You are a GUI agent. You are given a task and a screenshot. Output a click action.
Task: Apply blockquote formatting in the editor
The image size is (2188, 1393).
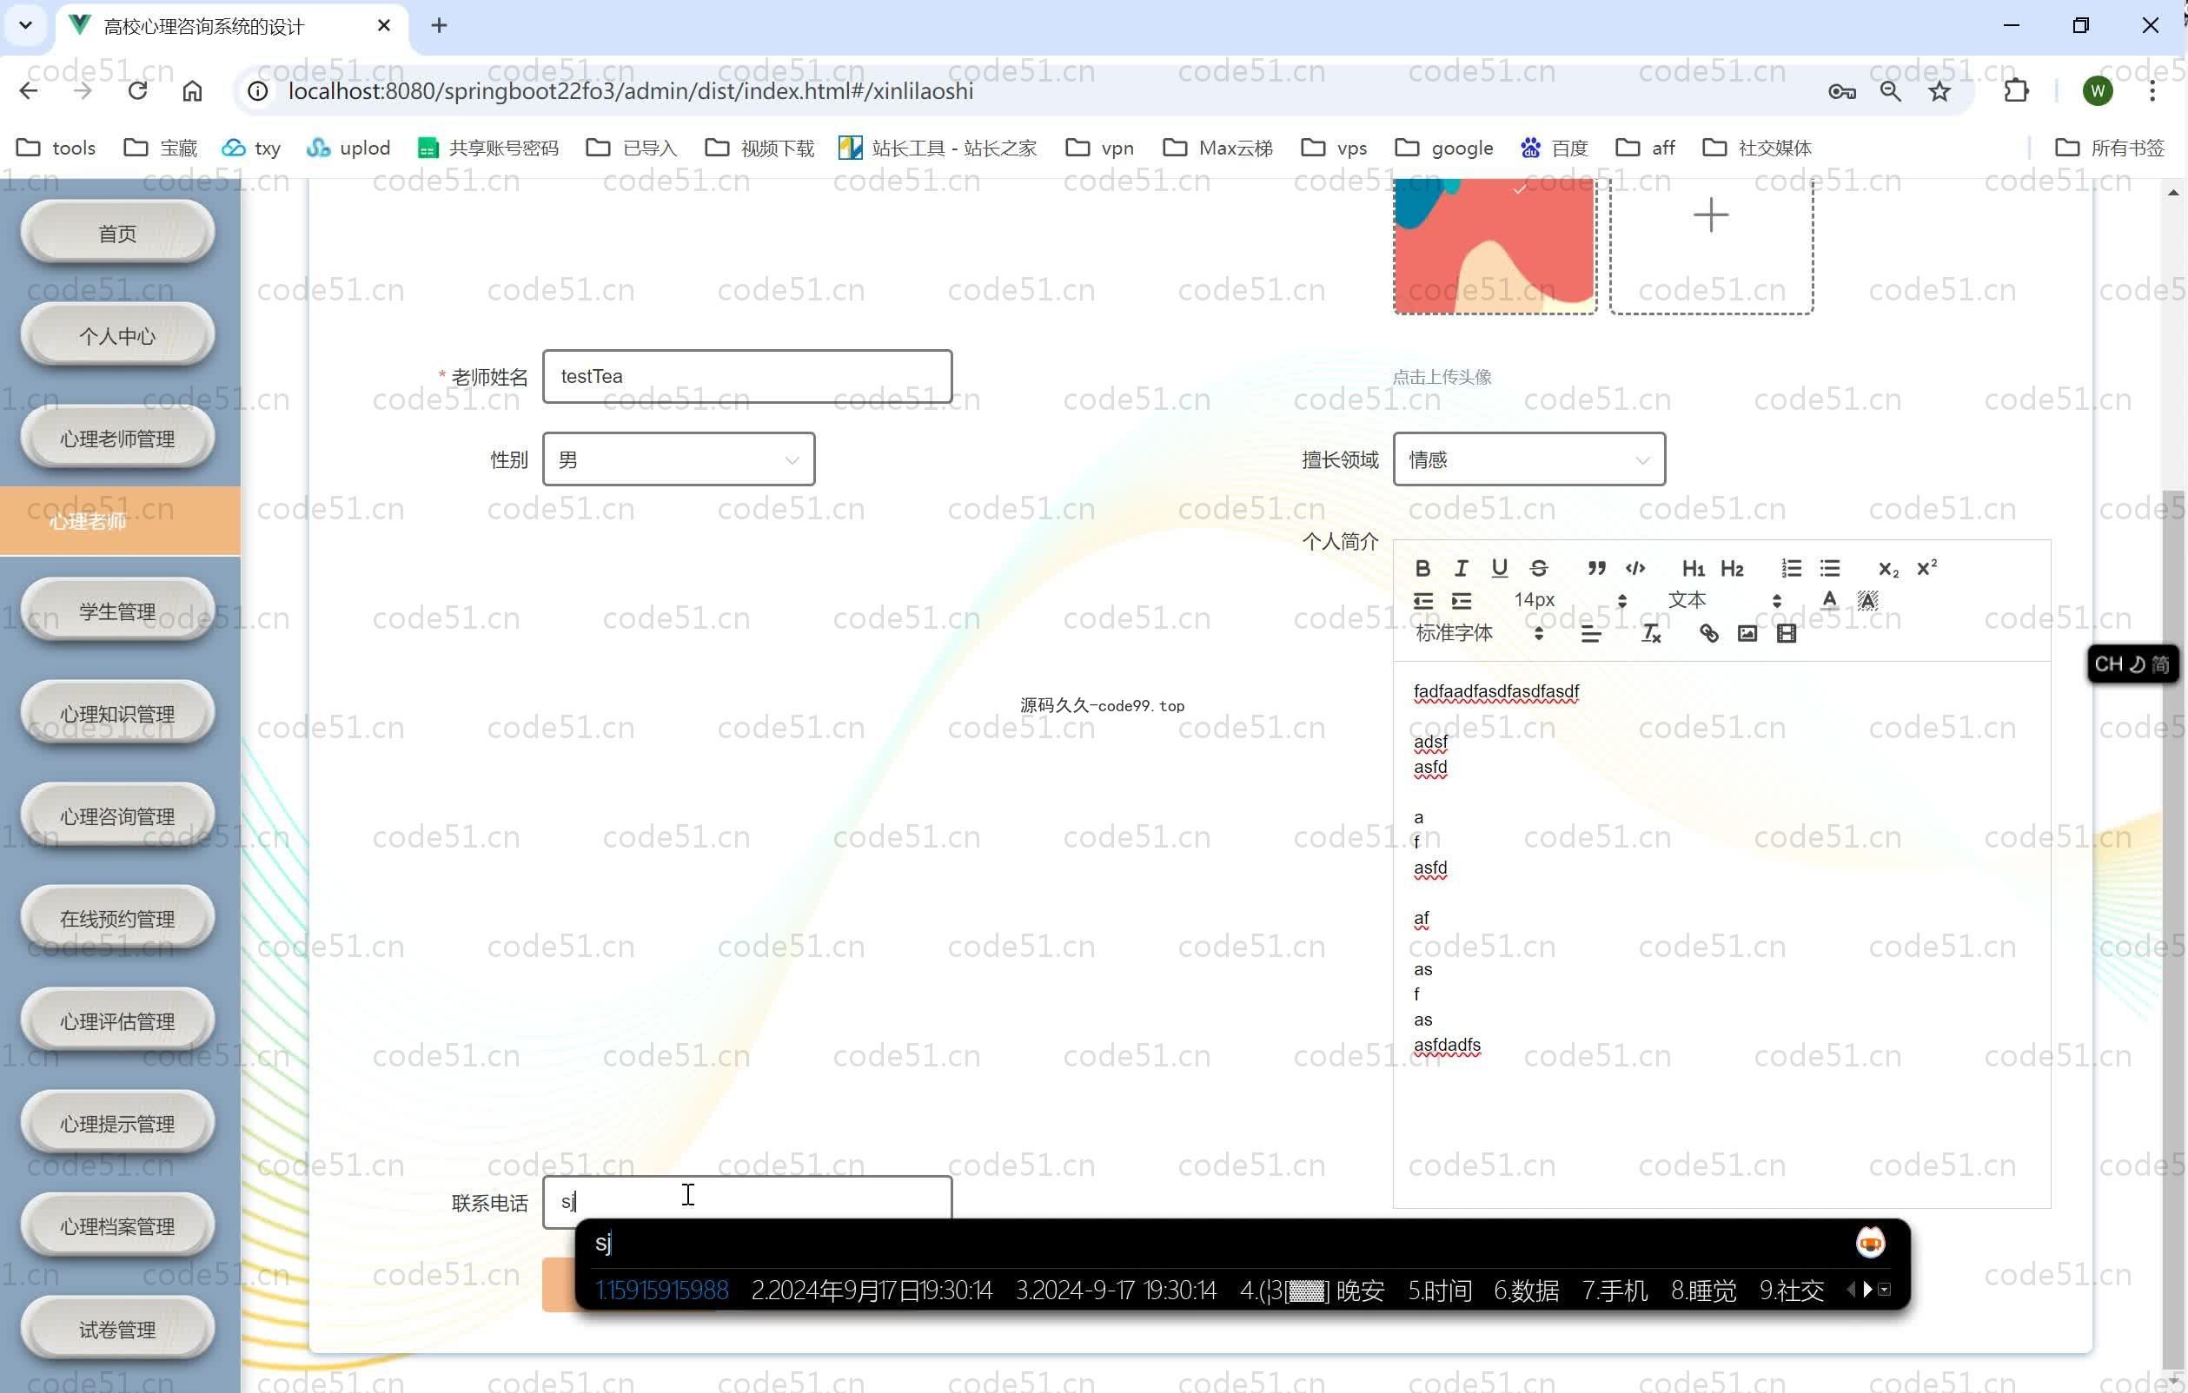(1596, 568)
